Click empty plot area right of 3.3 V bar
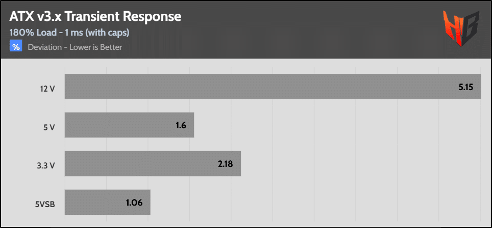Viewport: 492px width, 228px height. click(x=357, y=163)
